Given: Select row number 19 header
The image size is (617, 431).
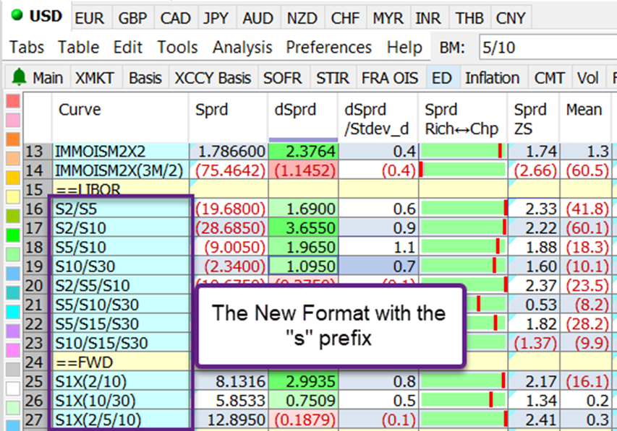Looking at the screenshot, I should click(x=37, y=266).
